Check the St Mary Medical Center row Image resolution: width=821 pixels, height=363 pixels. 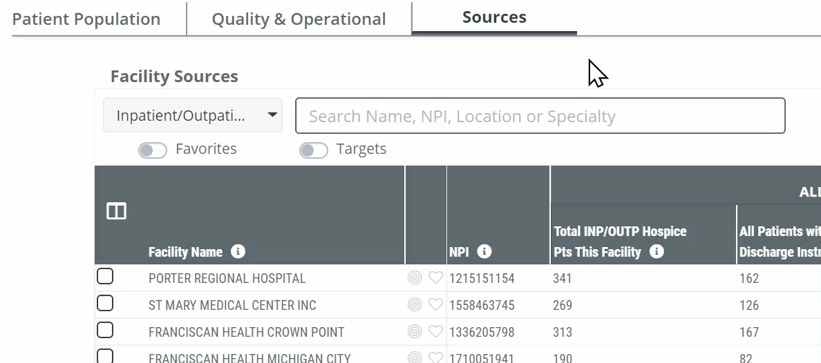point(105,303)
